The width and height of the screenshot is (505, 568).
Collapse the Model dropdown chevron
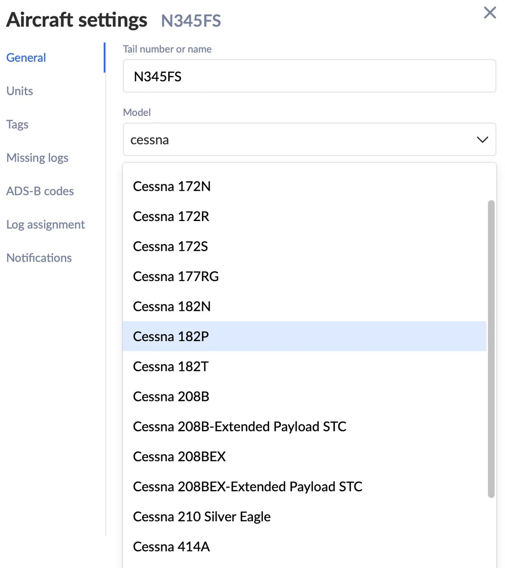tap(482, 140)
